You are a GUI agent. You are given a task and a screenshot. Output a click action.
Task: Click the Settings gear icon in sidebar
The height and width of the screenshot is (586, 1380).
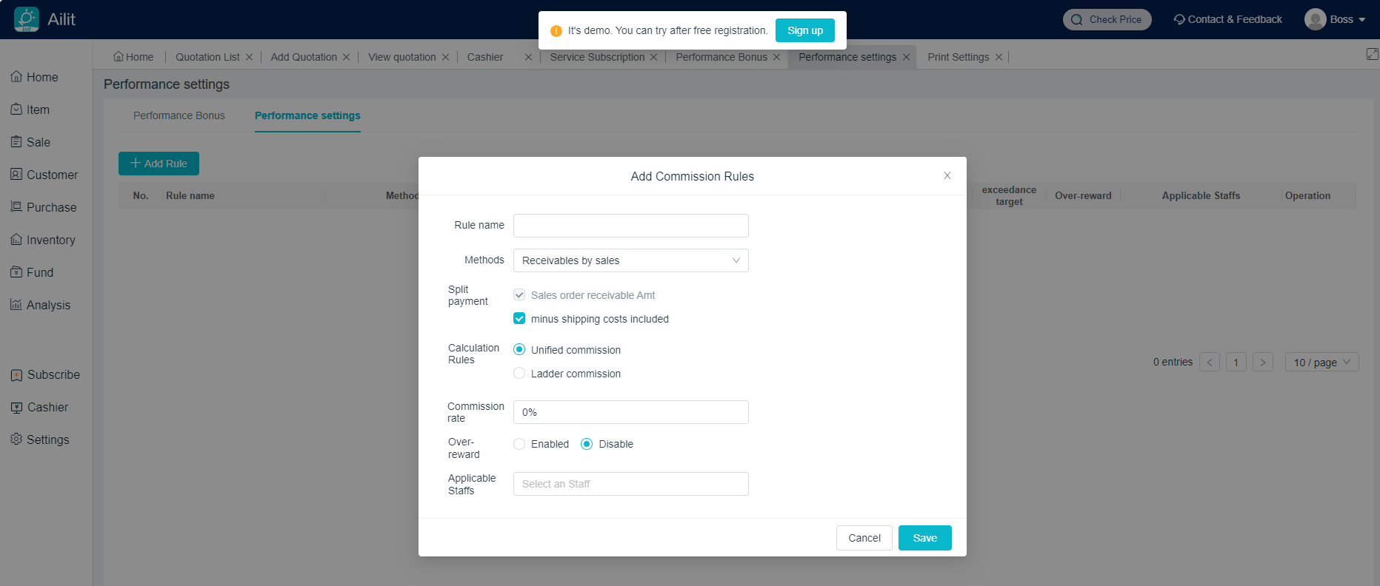coord(16,439)
